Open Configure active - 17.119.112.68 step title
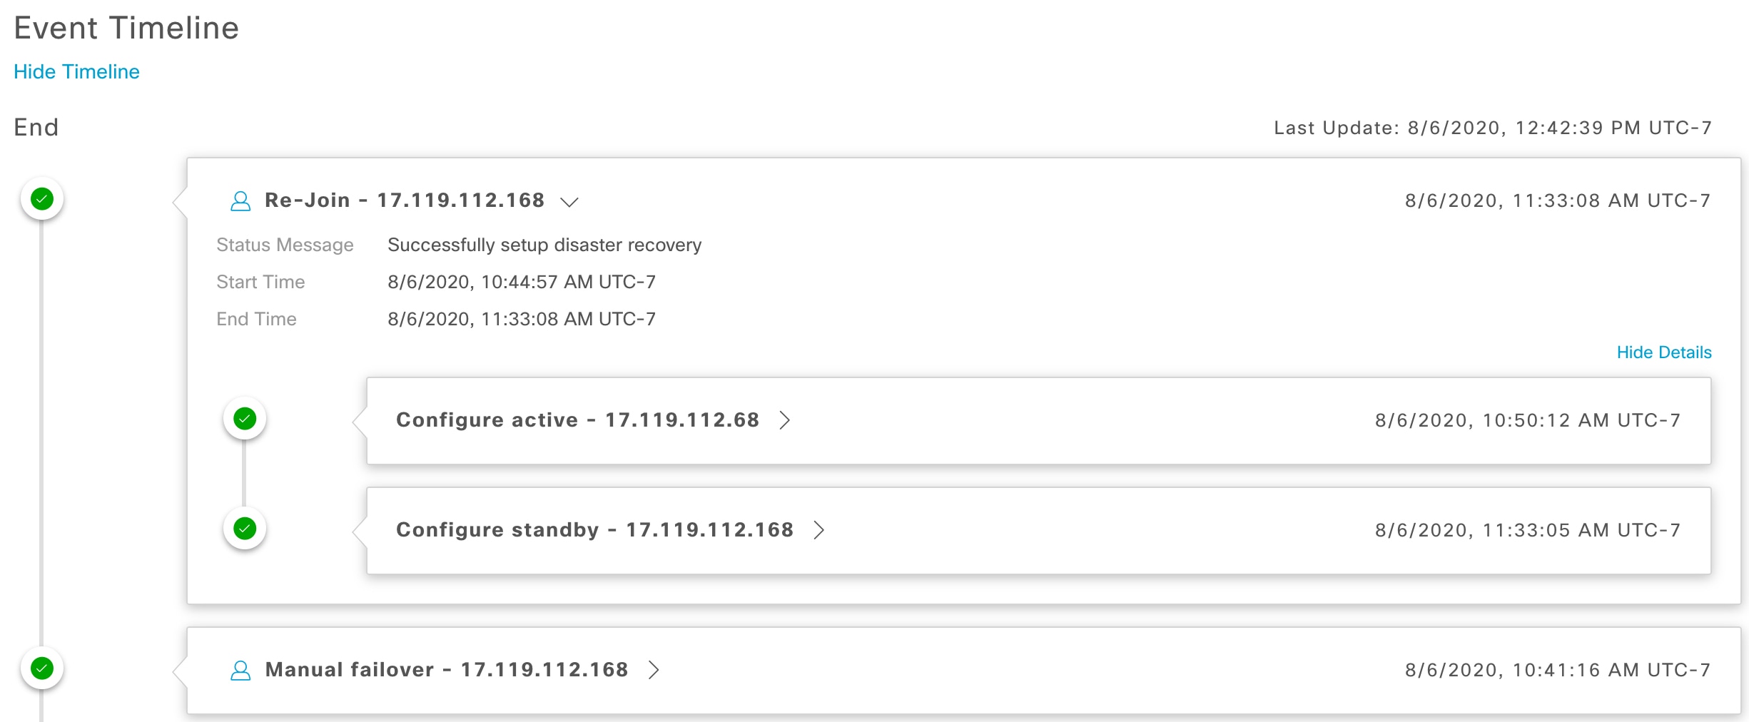 [577, 420]
